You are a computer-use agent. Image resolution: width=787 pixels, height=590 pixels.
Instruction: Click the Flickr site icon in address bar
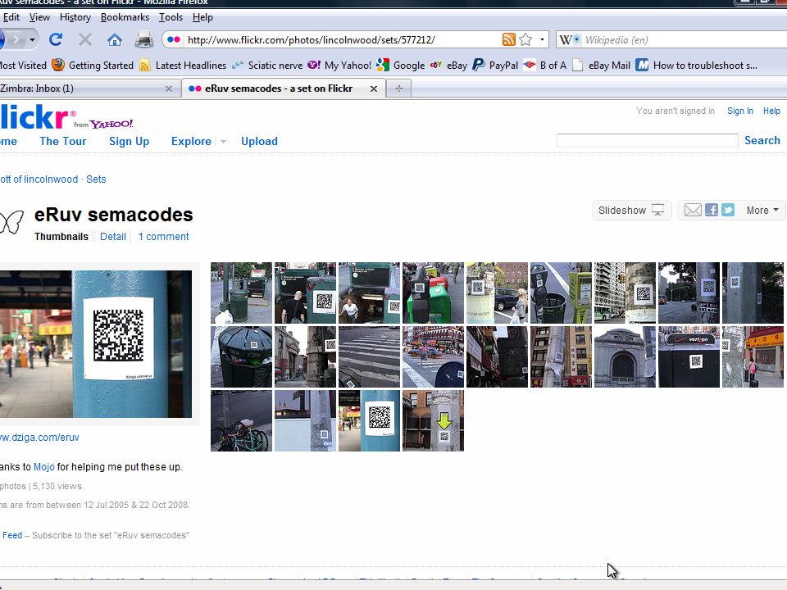click(174, 39)
